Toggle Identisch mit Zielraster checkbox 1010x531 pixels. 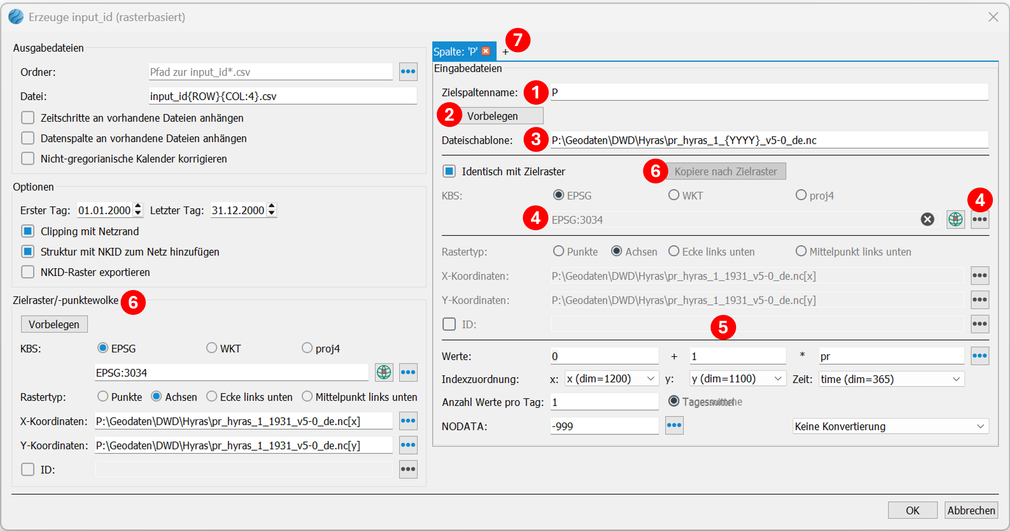coord(449,172)
